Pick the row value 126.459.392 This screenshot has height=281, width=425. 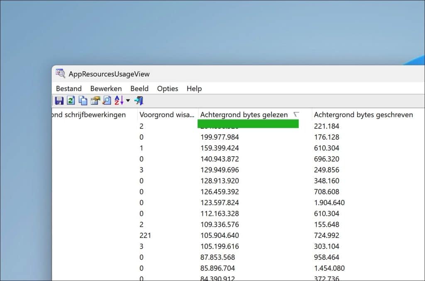220,191
